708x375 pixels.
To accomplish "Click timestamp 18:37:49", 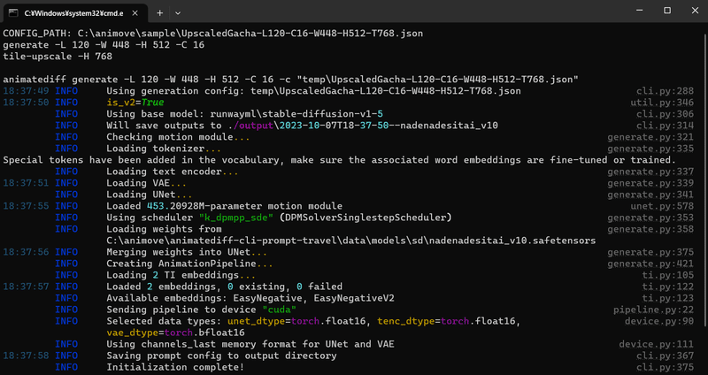I will point(26,91).
